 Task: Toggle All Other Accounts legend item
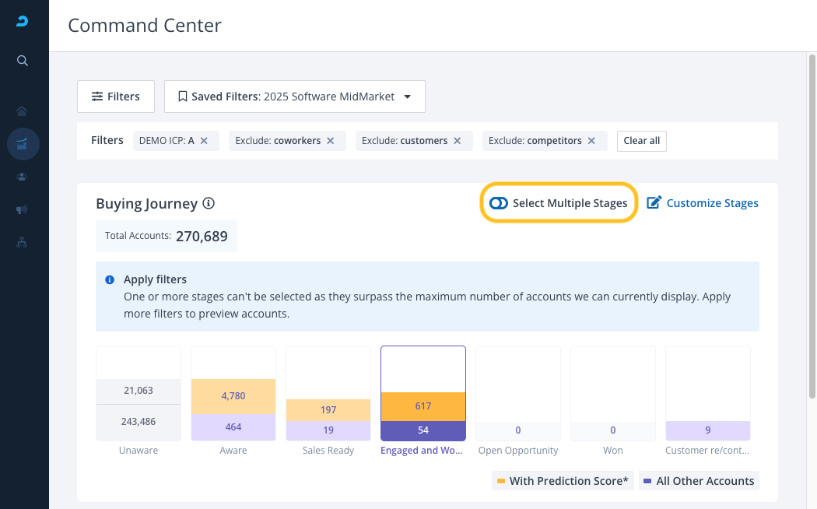(698, 481)
